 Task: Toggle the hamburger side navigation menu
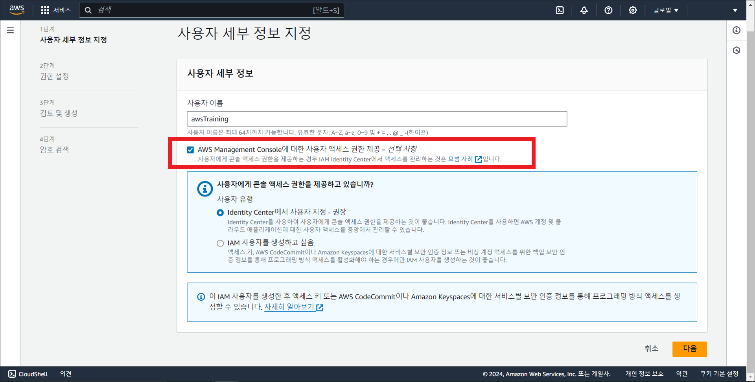[x=10, y=30]
